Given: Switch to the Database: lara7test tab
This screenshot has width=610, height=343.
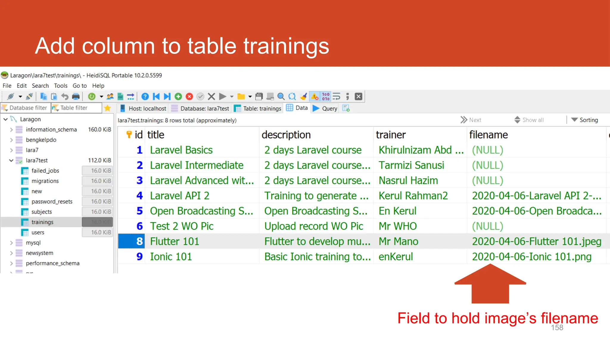Looking at the screenshot, I should tap(200, 108).
